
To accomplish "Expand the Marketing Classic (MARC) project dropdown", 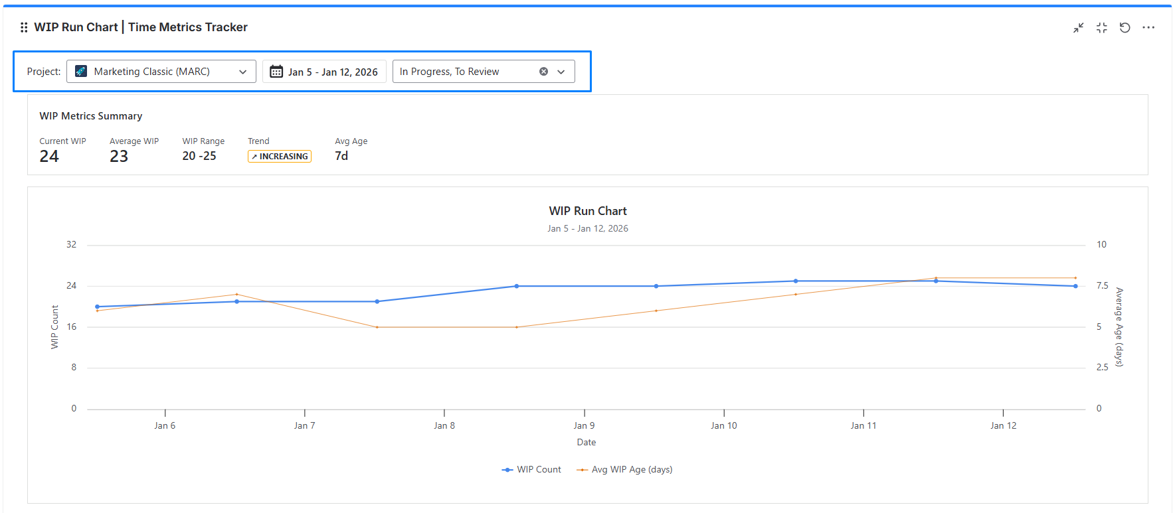I will (x=242, y=72).
